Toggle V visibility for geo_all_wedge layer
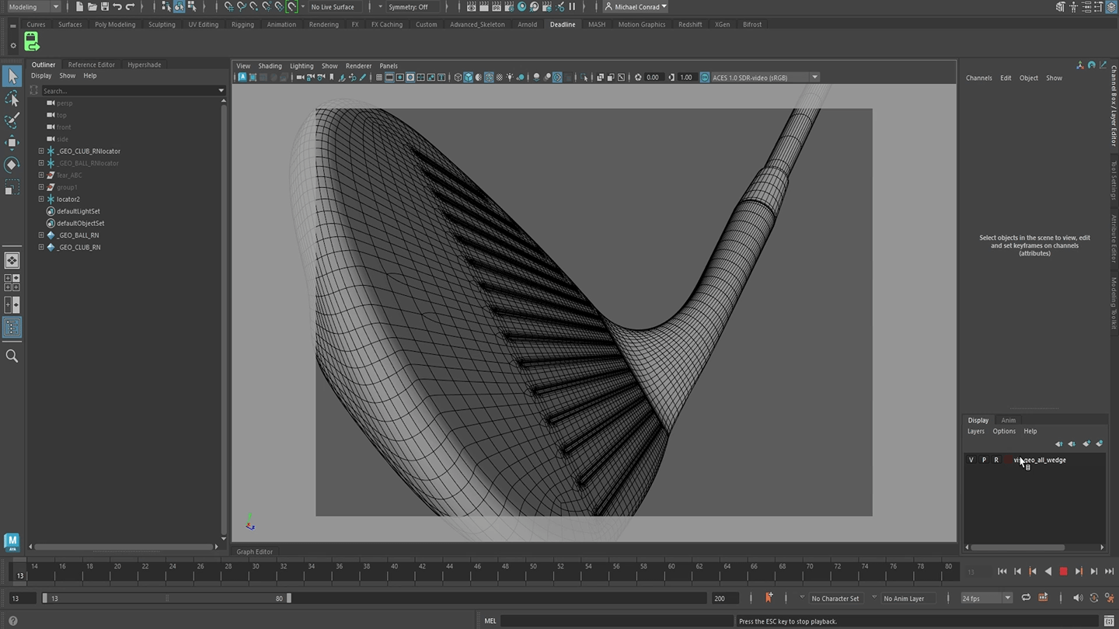Image resolution: width=1119 pixels, height=629 pixels. 971,460
